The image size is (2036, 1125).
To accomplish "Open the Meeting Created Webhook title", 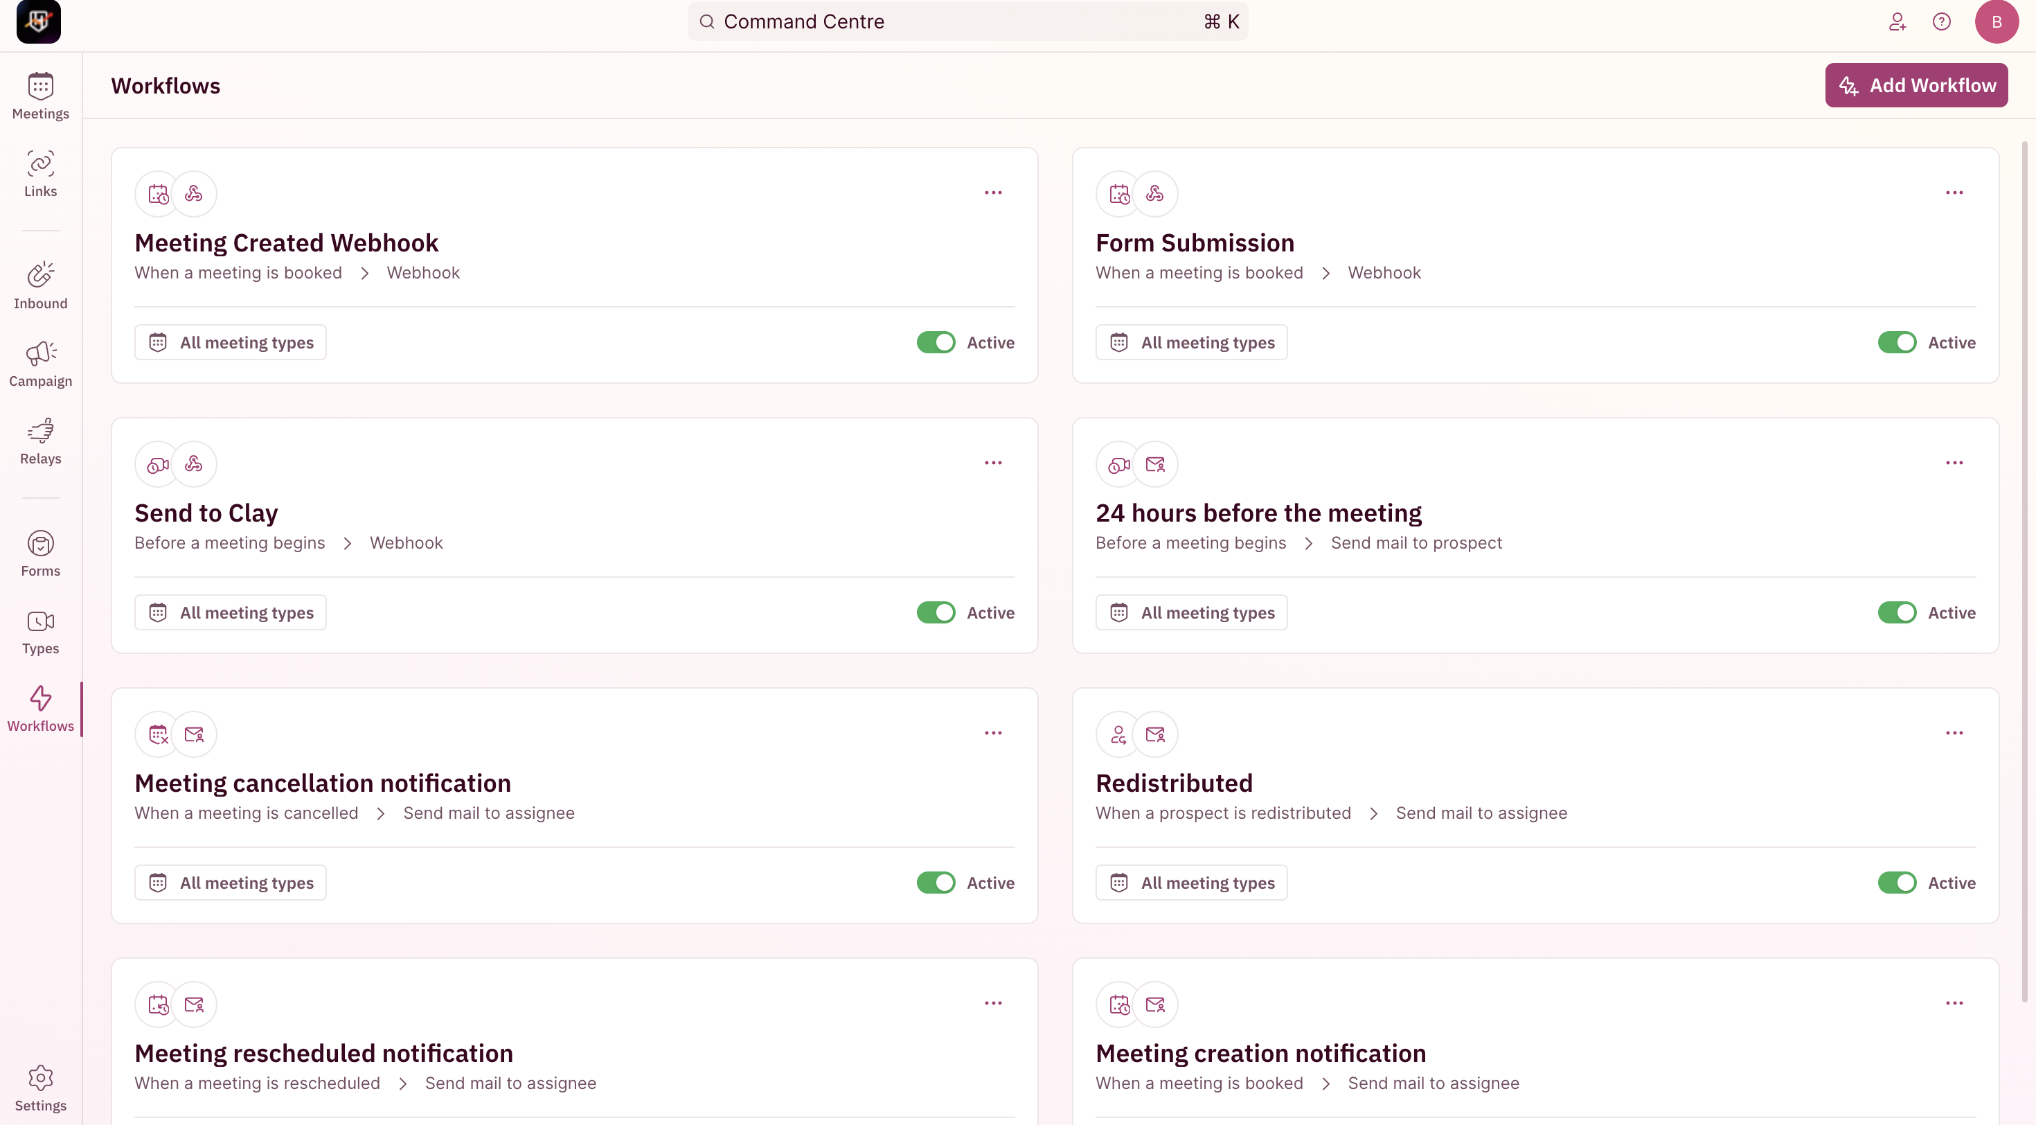I will coord(286,242).
